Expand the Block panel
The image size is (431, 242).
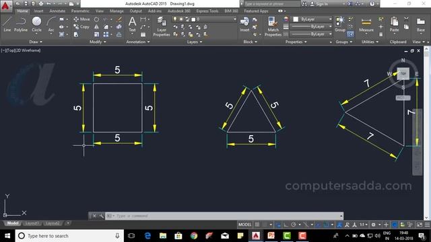(x=250, y=42)
